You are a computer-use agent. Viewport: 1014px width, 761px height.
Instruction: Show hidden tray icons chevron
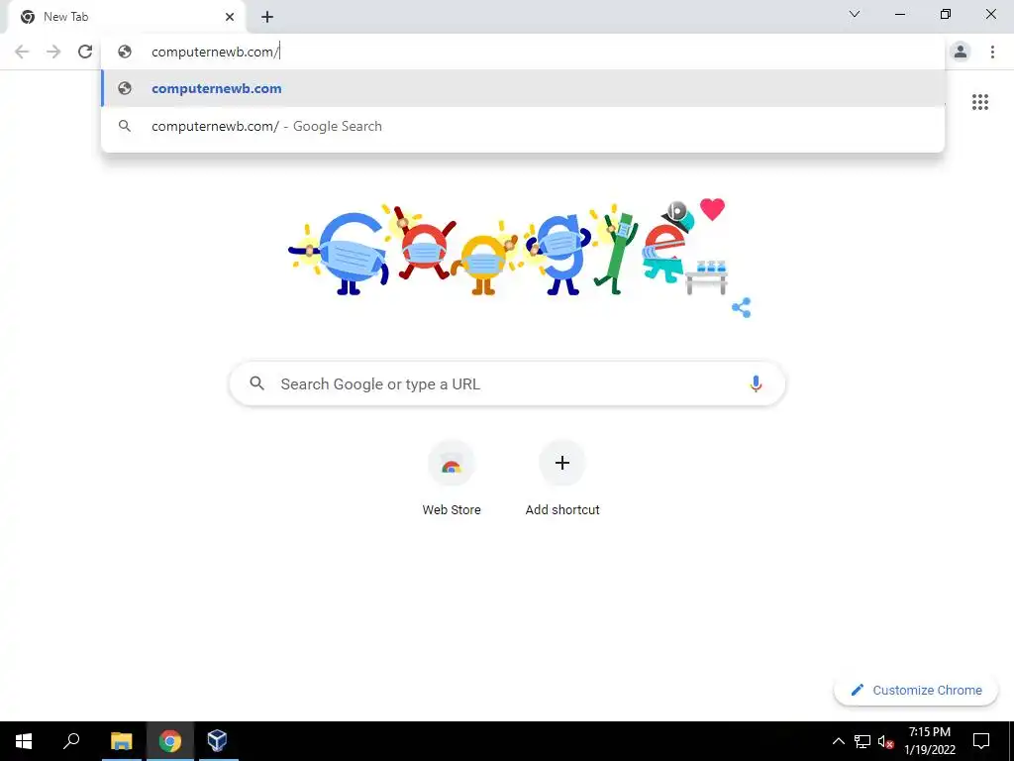tap(838, 741)
